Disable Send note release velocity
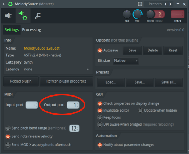The image size is (189, 154). pos(8,136)
